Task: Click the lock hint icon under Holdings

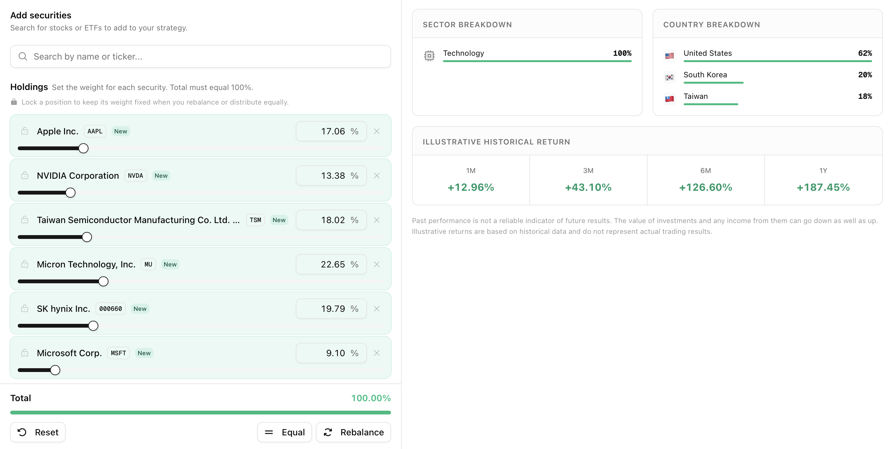Action: (x=14, y=102)
